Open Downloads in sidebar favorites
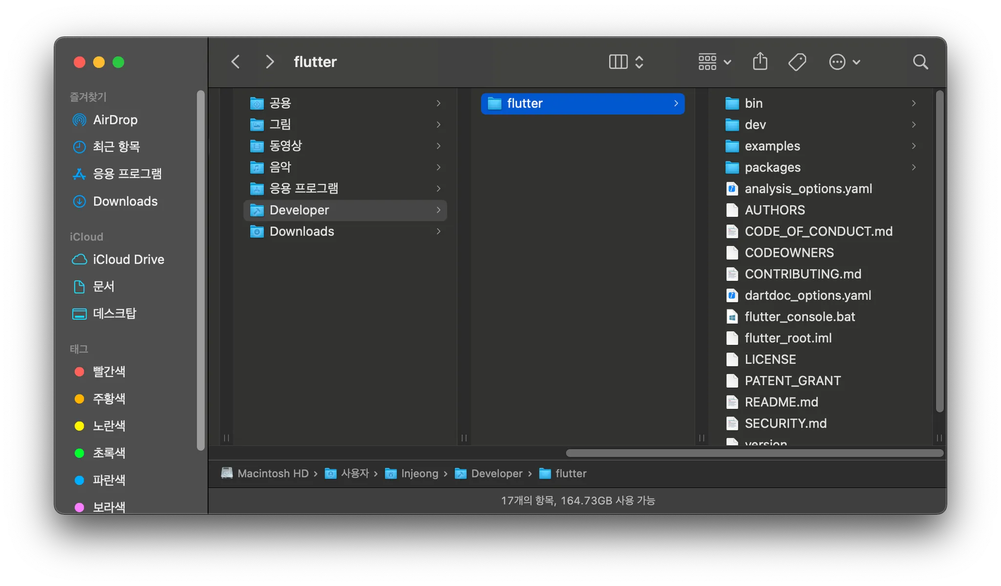This screenshot has height=586, width=1001. pyautogui.click(x=125, y=201)
